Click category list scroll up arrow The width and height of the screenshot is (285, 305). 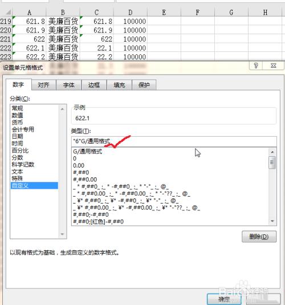(62, 109)
